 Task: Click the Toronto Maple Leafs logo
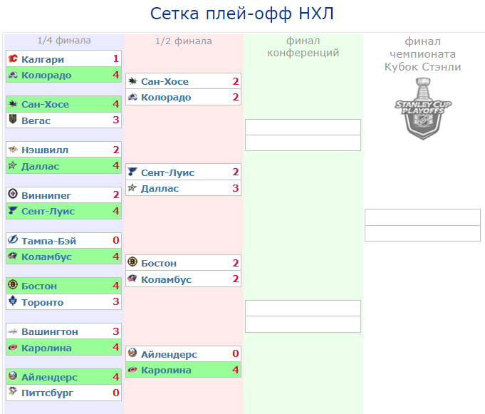point(13,301)
